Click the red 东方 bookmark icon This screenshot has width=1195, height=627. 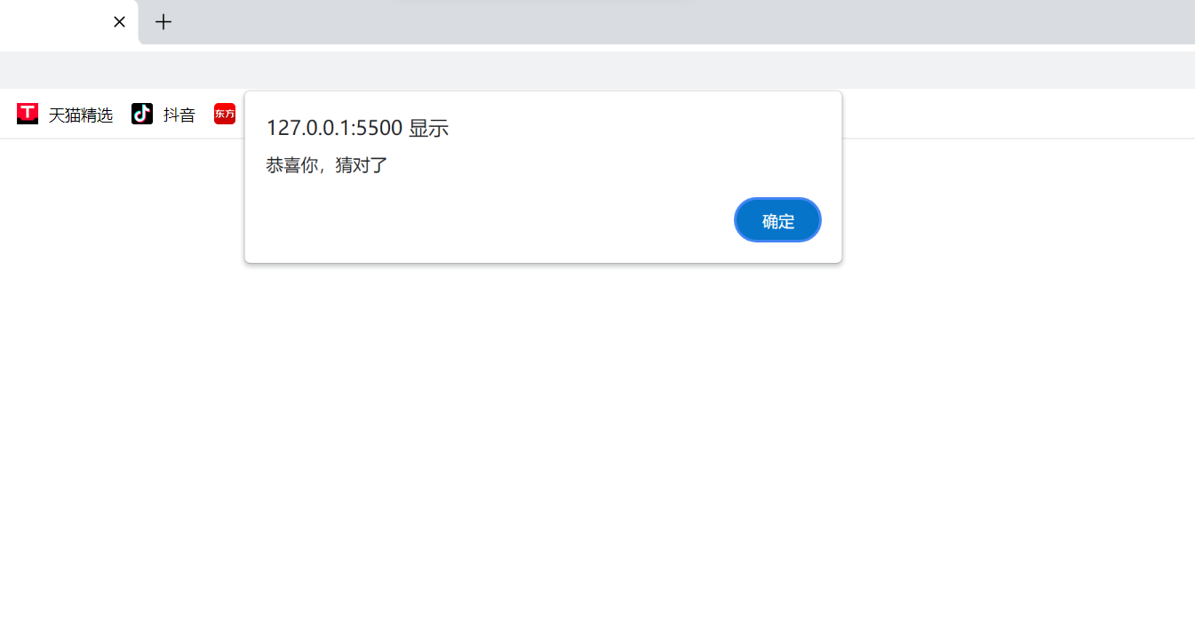click(225, 114)
